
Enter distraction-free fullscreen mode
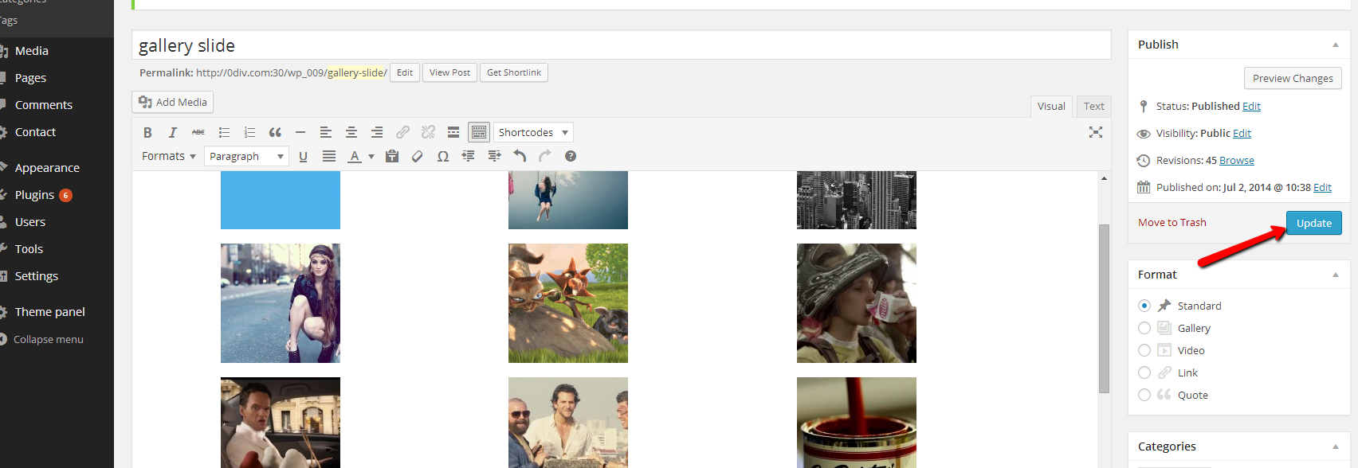[x=1096, y=132]
